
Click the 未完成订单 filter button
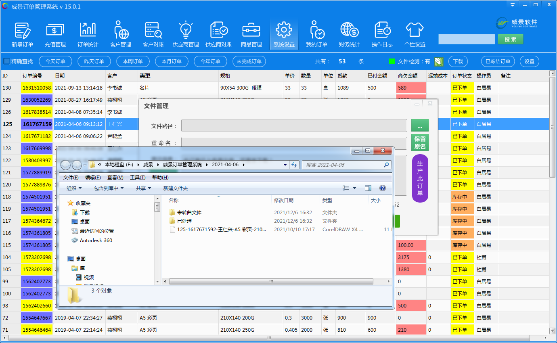pyautogui.click(x=249, y=61)
